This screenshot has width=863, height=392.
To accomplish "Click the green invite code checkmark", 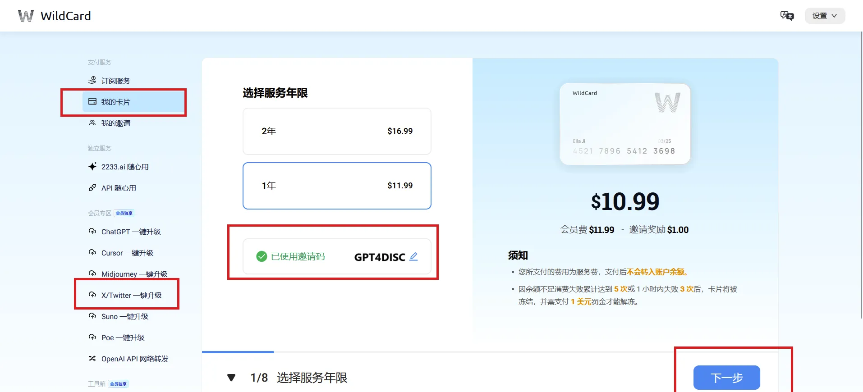I will (x=262, y=256).
